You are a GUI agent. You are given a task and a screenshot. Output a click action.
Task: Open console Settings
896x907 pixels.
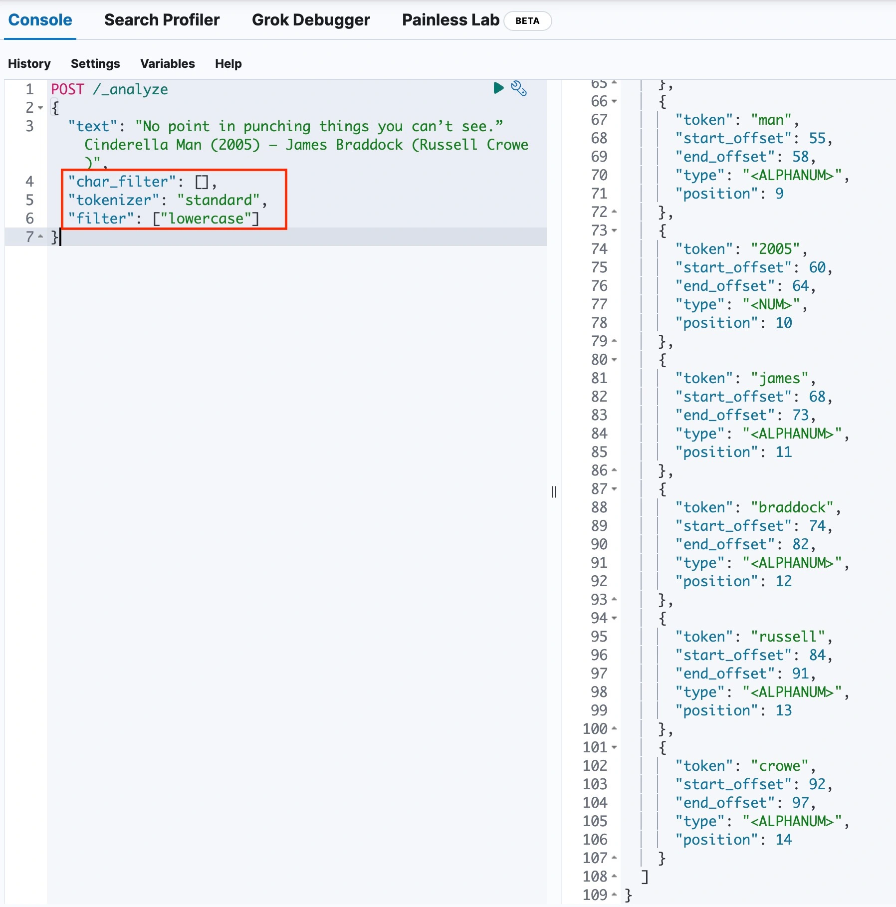tap(95, 63)
